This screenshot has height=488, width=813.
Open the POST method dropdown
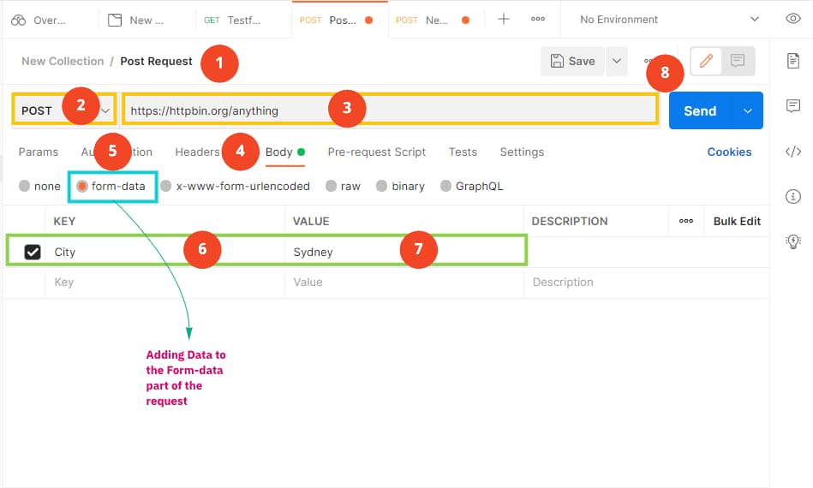(63, 110)
